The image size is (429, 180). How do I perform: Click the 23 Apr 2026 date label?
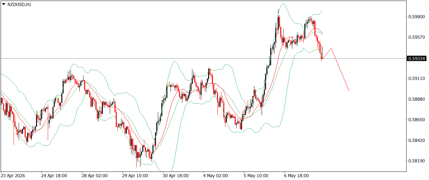(13, 176)
